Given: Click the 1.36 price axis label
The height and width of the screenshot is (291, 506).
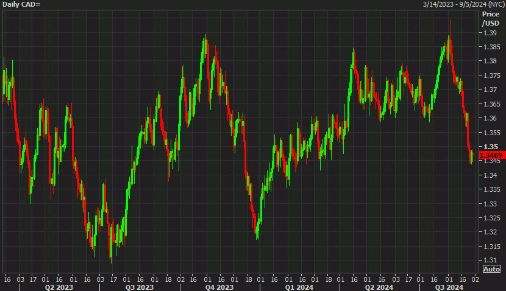Looking at the screenshot, I should [490, 118].
